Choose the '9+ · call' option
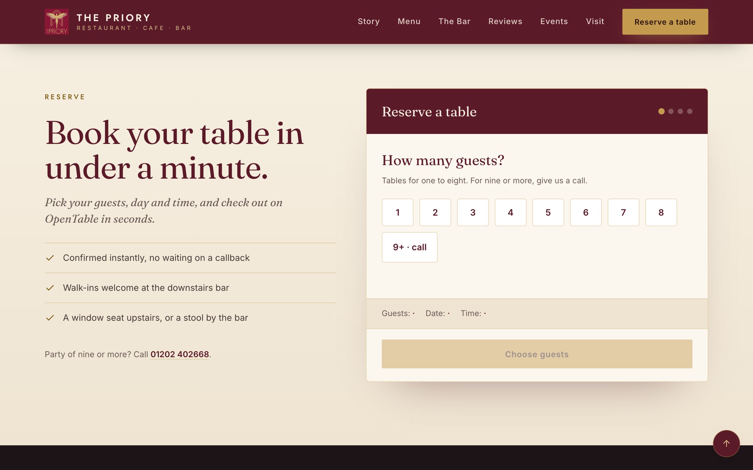The image size is (753, 470). pos(409,247)
